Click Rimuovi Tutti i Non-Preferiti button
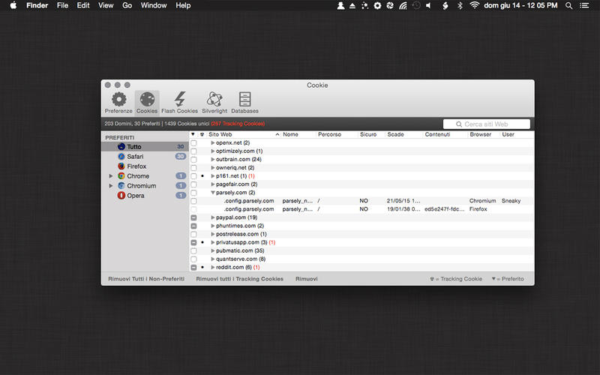The width and height of the screenshot is (600, 375). pyautogui.click(x=145, y=279)
